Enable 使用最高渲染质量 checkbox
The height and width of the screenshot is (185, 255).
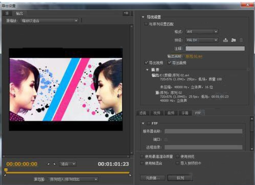142,156
